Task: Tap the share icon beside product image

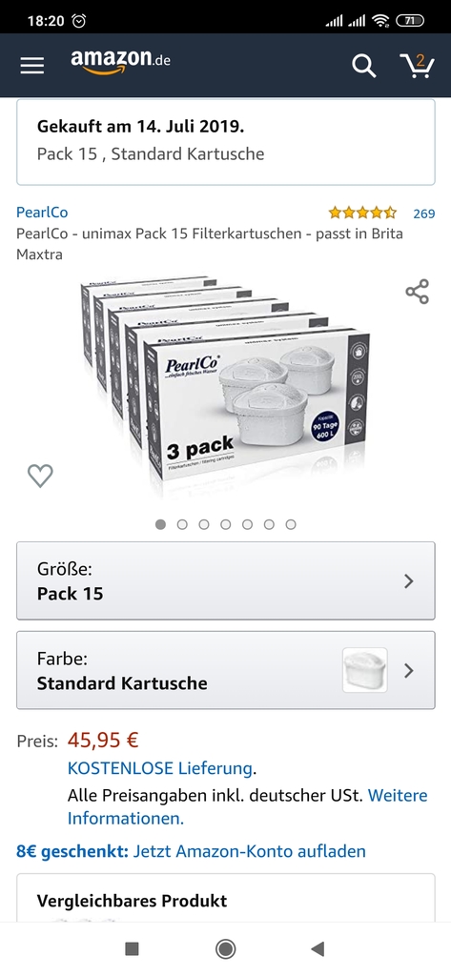Action: 418,292
